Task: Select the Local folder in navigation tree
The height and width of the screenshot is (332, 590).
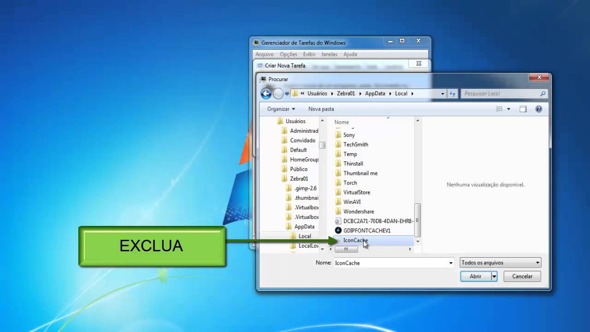Action: (x=305, y=237)
